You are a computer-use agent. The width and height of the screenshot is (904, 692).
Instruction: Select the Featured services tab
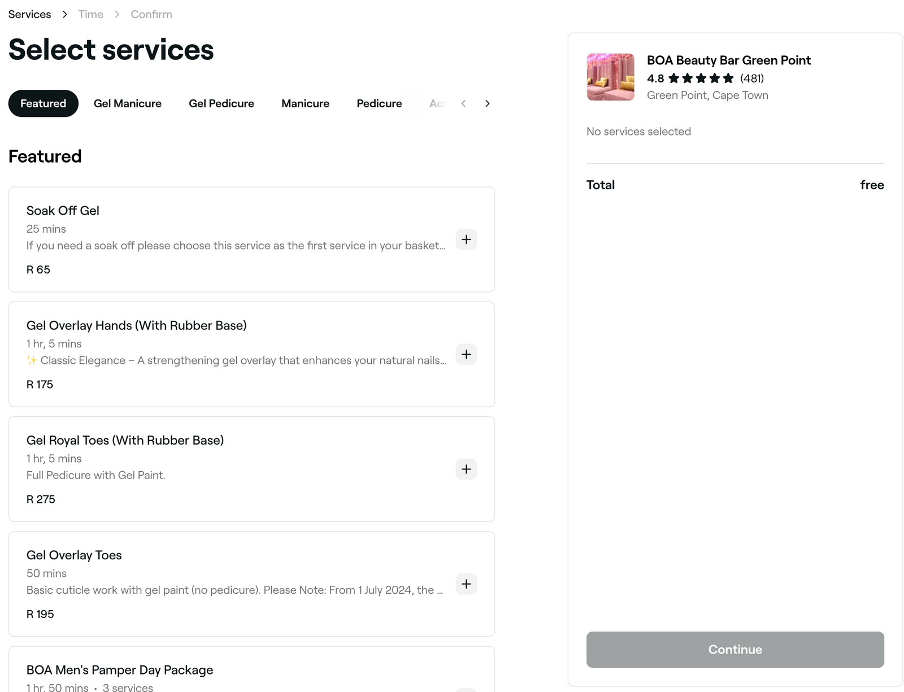(43, 103)
